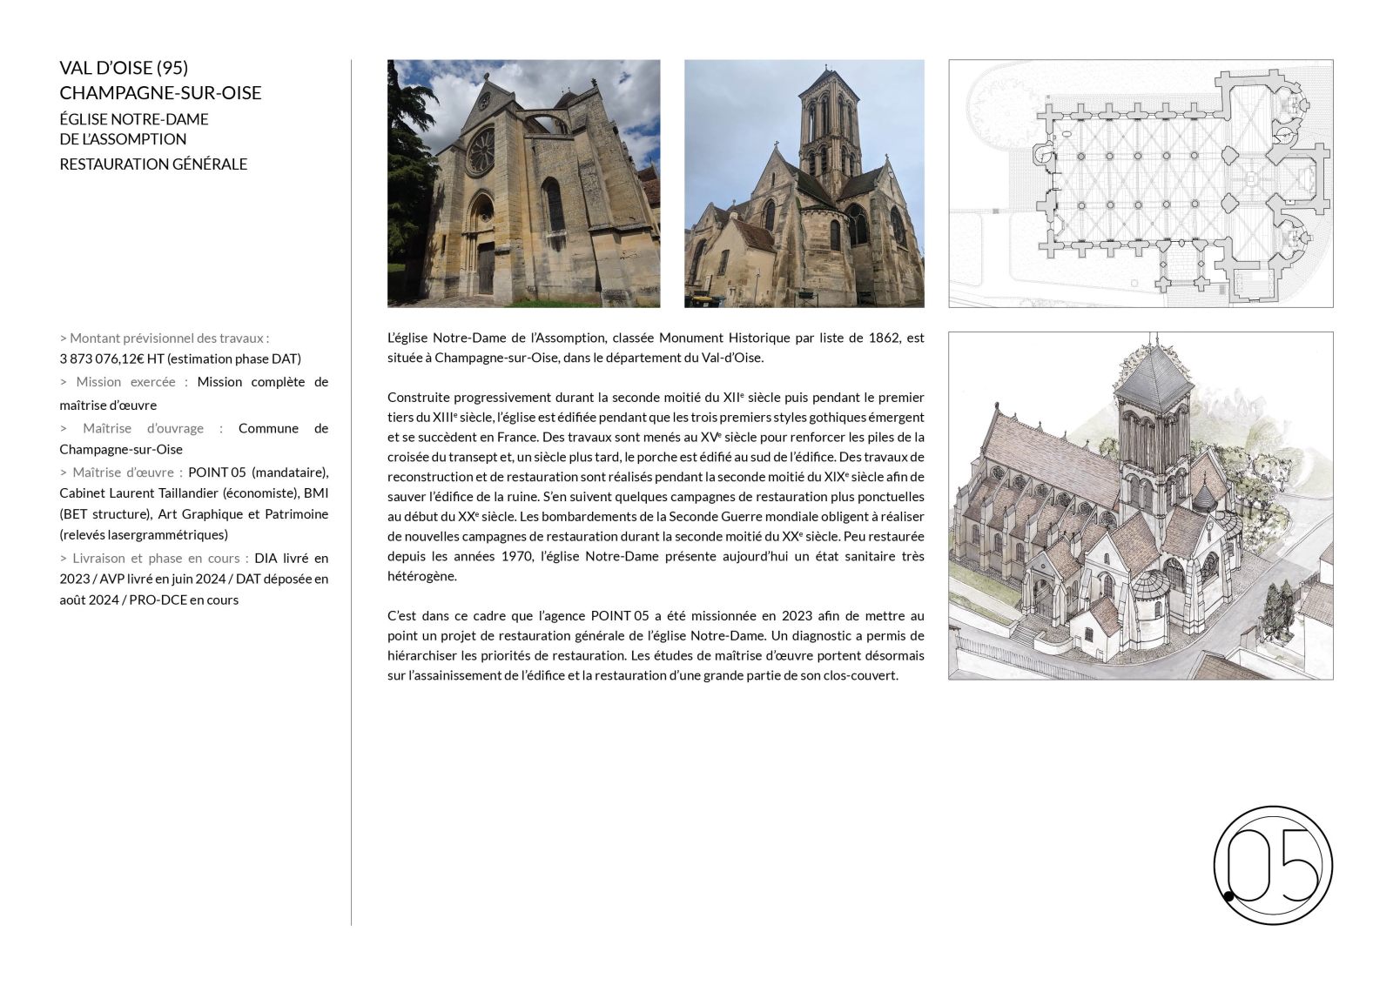Click the paragraph starting Construite progressivement
This screenshot has width=1393, height=985.
click(x=656, y=486)
